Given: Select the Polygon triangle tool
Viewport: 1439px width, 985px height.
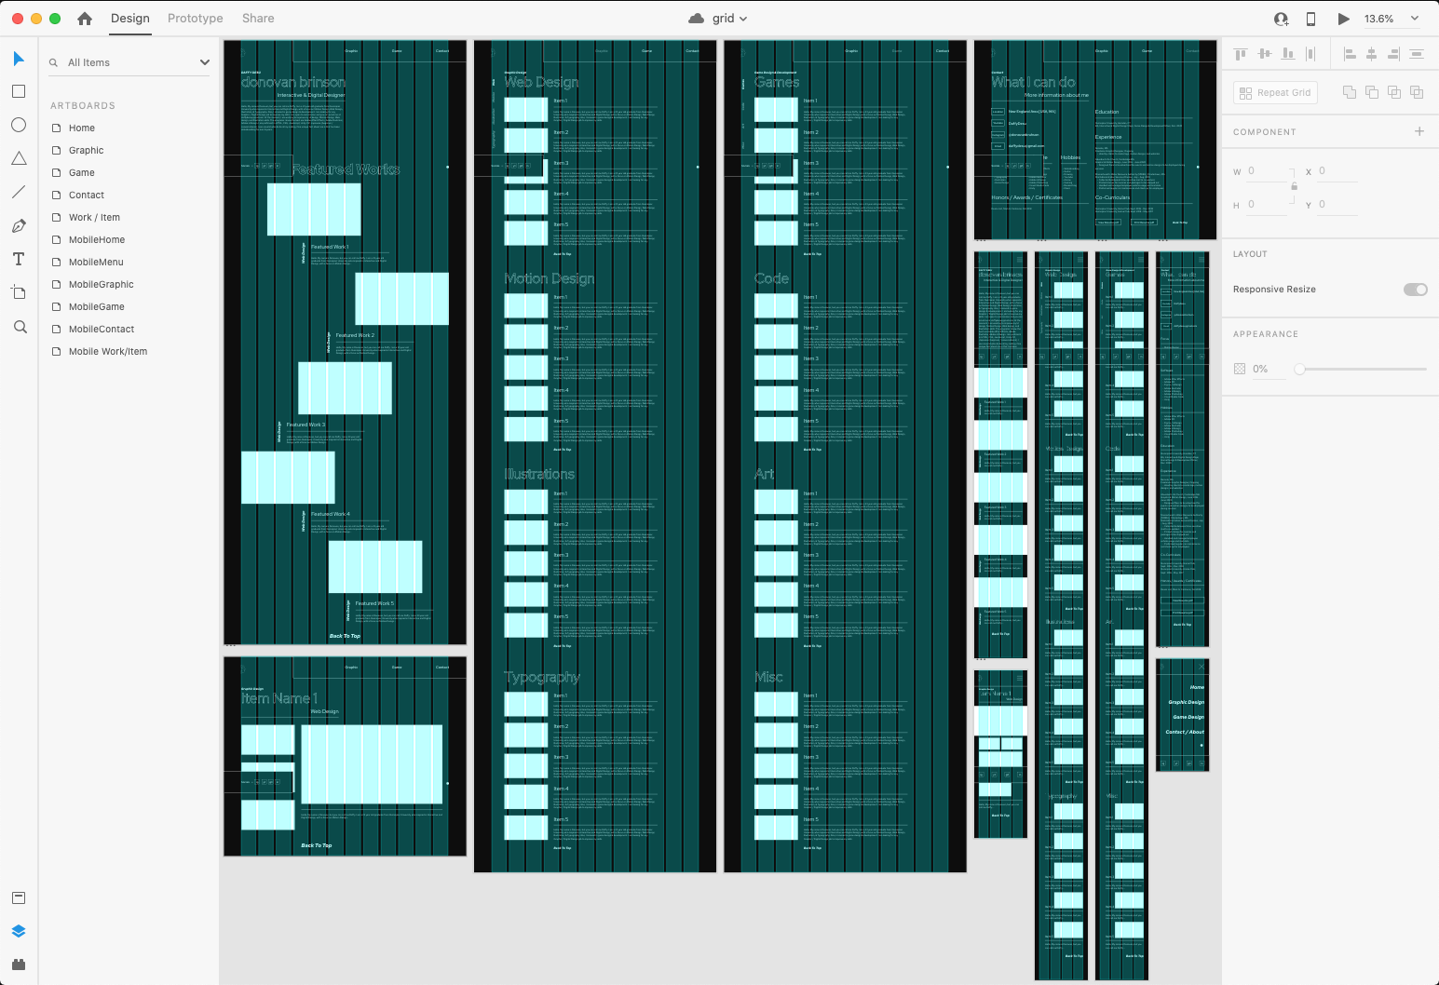Looking at the screenshot, I should (x=19, y=158).
